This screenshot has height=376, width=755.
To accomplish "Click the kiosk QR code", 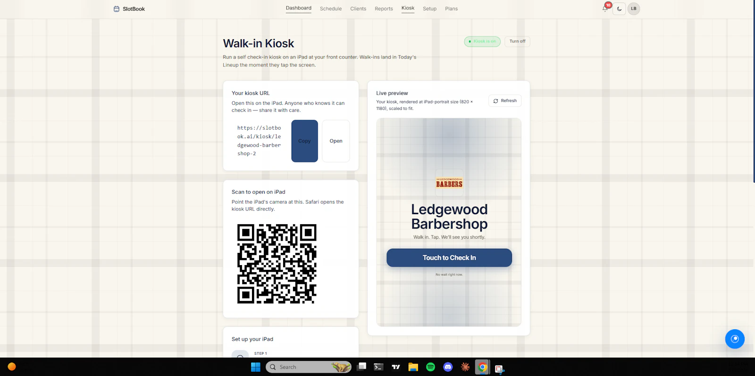I will (x=277, y=264).
